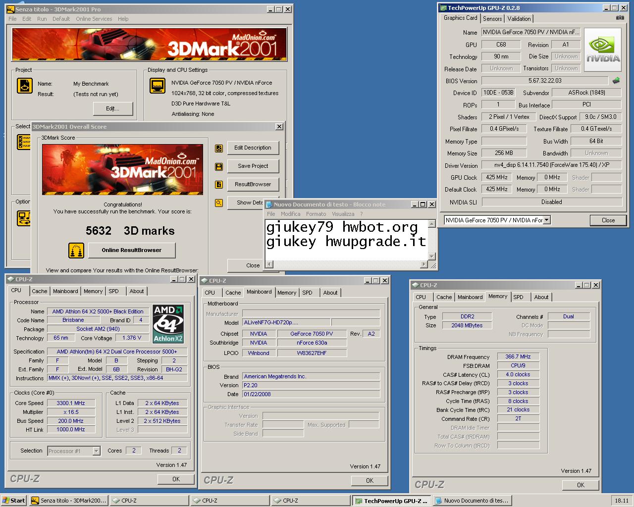This screenshot has height=507, width=634.
Task: Click the Edit Description button
Action: pos(253,148)
